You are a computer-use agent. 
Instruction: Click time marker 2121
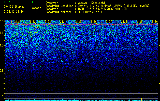pyautogui.click(x=17, y=22)
